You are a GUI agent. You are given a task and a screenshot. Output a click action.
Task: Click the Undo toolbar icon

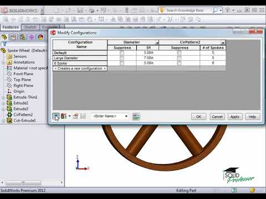(104, 11)
